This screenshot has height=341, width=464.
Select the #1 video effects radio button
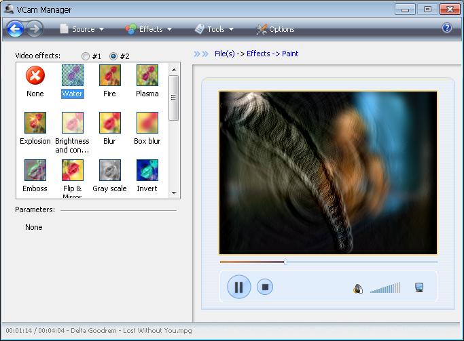[x=86, y=56]
